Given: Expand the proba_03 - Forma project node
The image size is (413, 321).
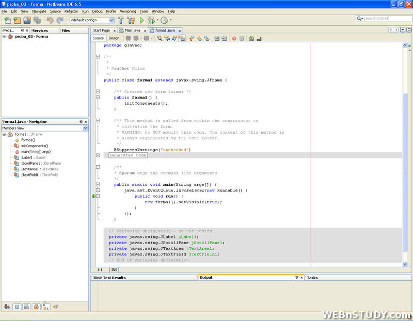Looking at the screenshot, I should point(4,37).
